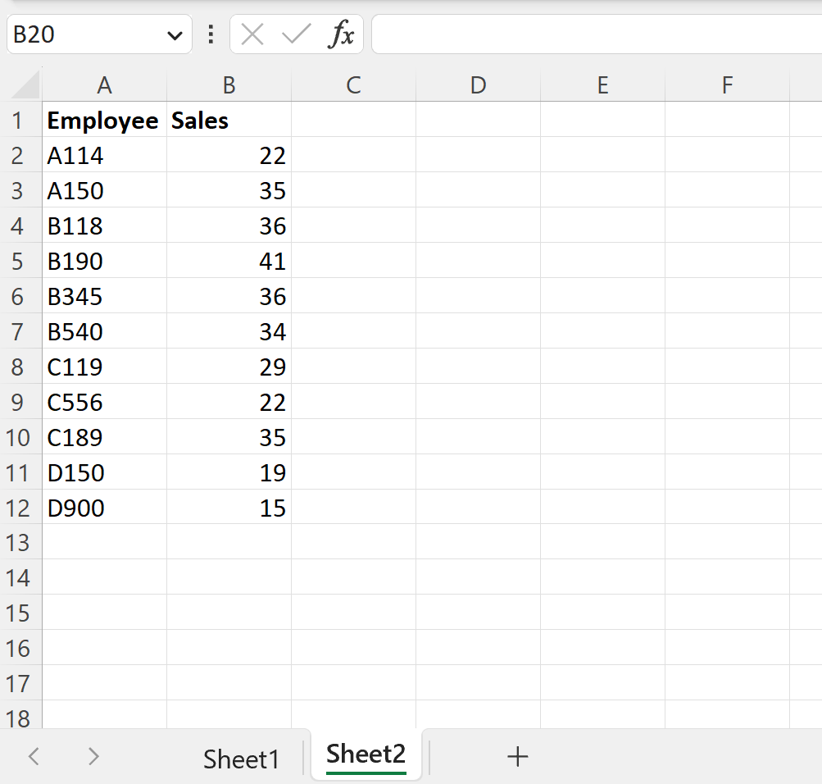This screenshot has width=822, height=784.
Task: Click the previous sheet navigation arrow
Action: point(34,756)
